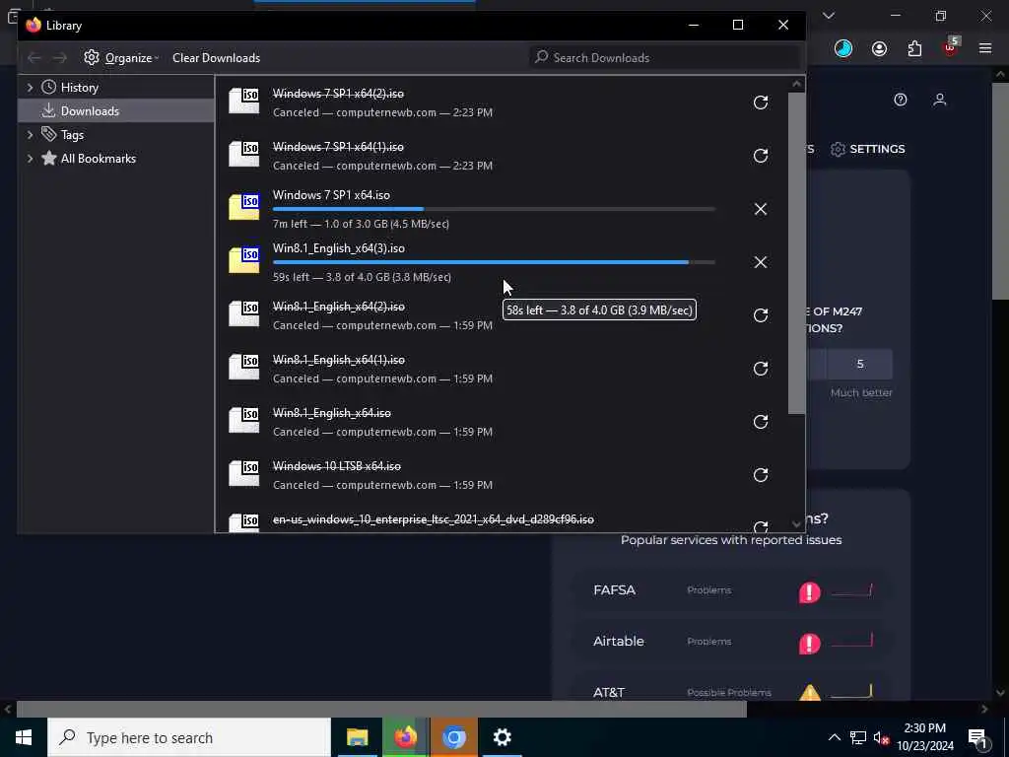The width and height of the screenshot is (1009, 757).
Task: Open SETTINGS on the web page
Action: (x=867, y=149)
